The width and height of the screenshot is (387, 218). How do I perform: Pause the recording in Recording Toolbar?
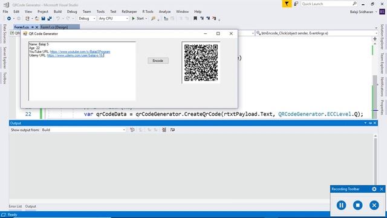(341, 205)
